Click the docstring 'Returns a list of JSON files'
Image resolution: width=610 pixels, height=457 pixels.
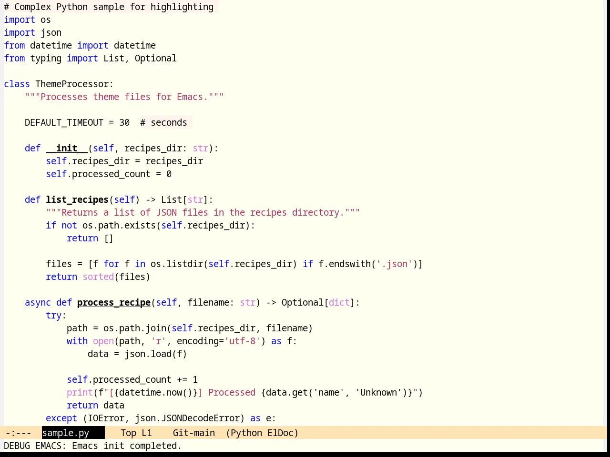click(203, 212)
